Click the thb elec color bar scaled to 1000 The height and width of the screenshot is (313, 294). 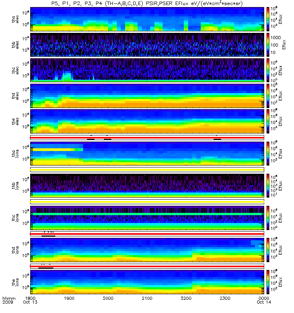click(268, 45)
